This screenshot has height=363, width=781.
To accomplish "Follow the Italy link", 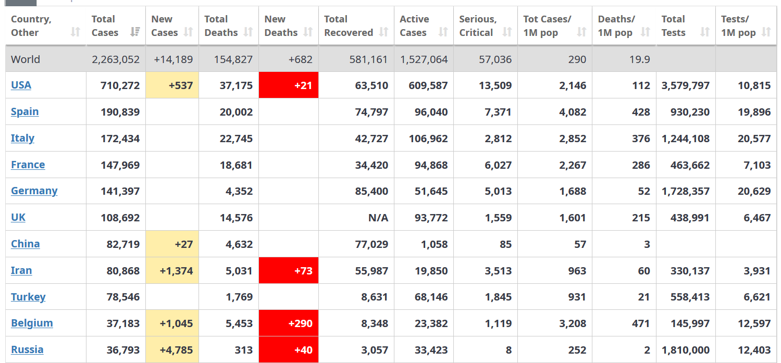I will (22, 138).
